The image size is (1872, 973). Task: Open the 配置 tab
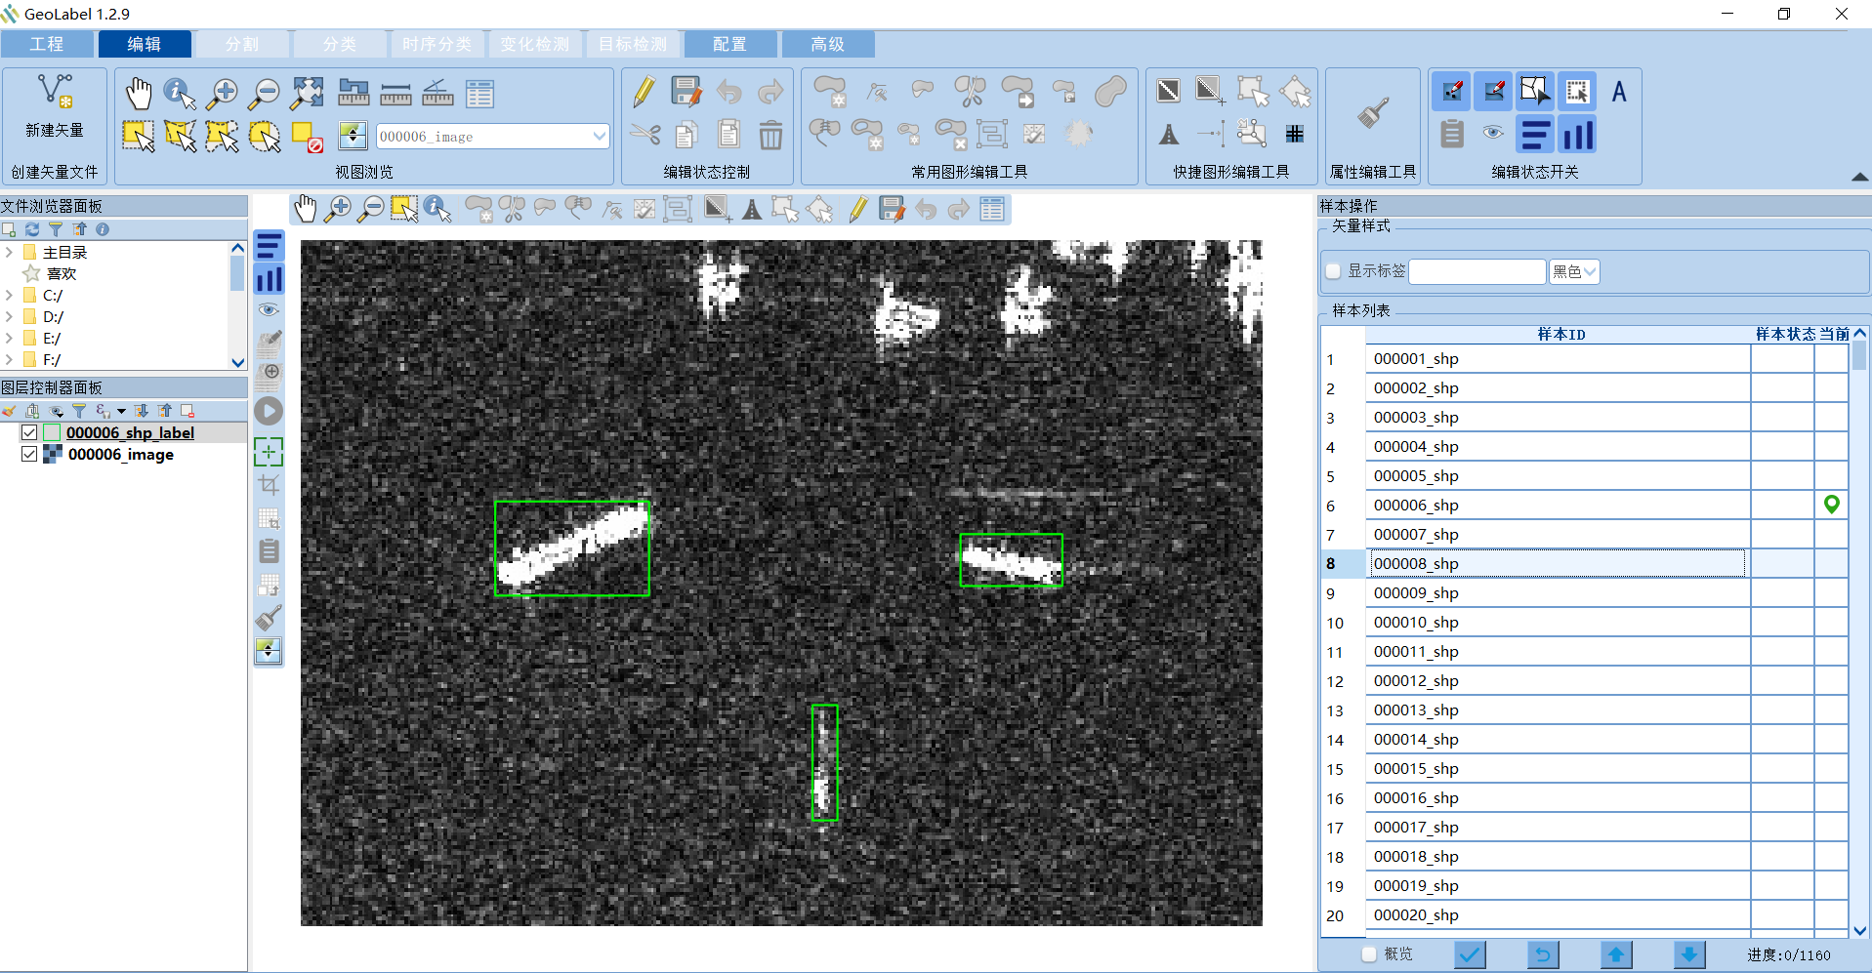pyautogui.click(x=730, y=44)
